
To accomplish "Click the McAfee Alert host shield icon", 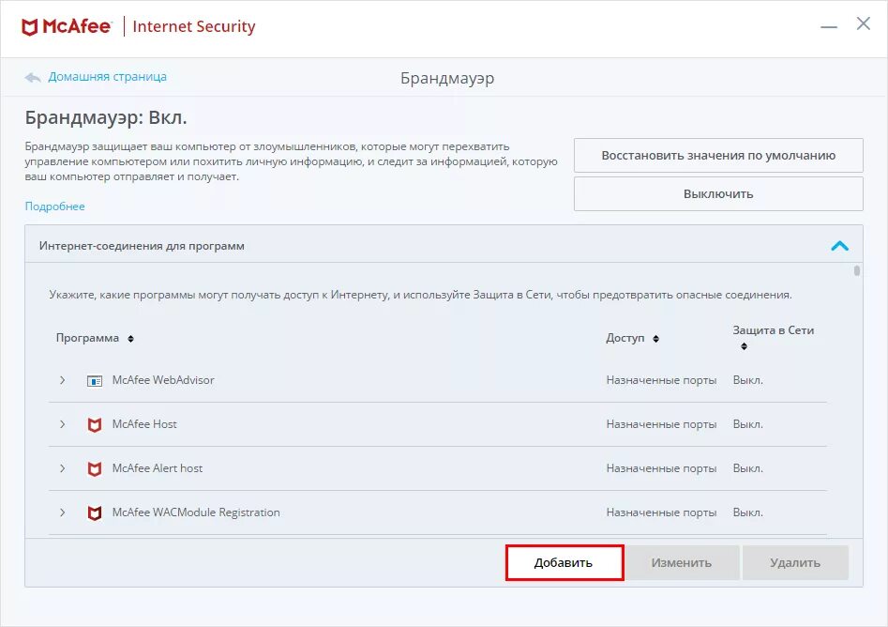I will (95, 468).
